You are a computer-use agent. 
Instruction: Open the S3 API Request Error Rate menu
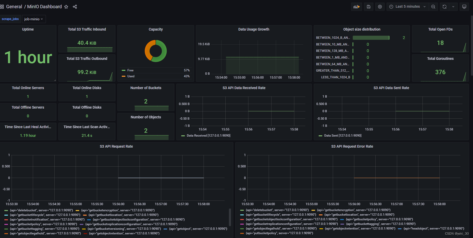(352, 146)
